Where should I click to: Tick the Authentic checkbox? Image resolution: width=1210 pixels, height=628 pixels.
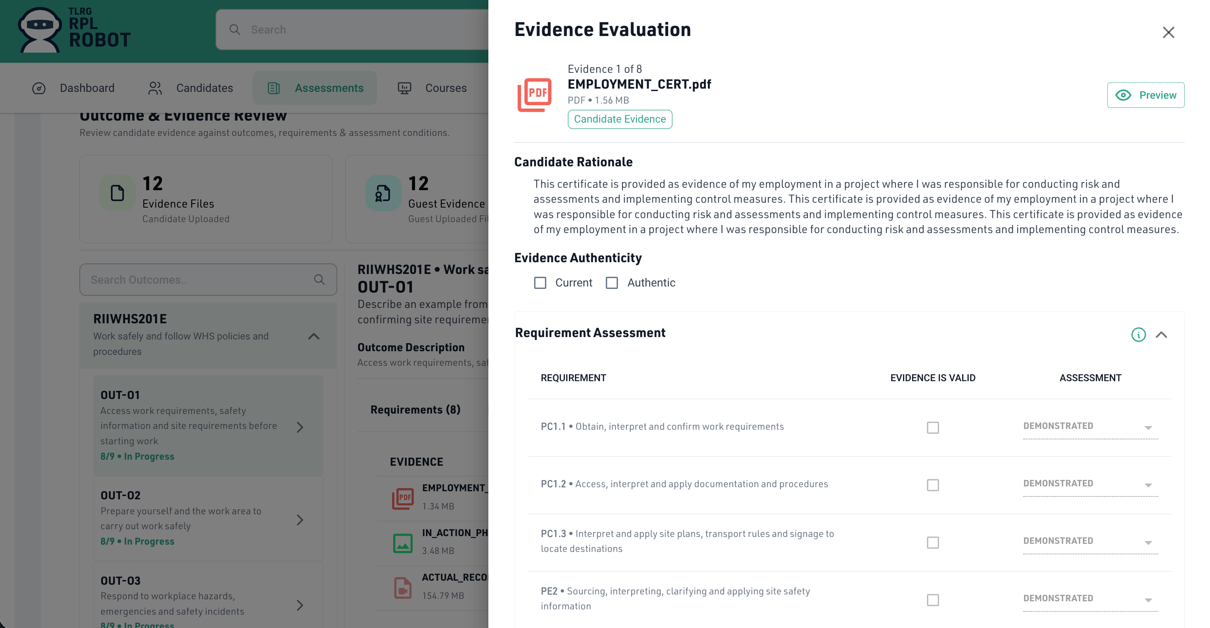tap(611, 282)
